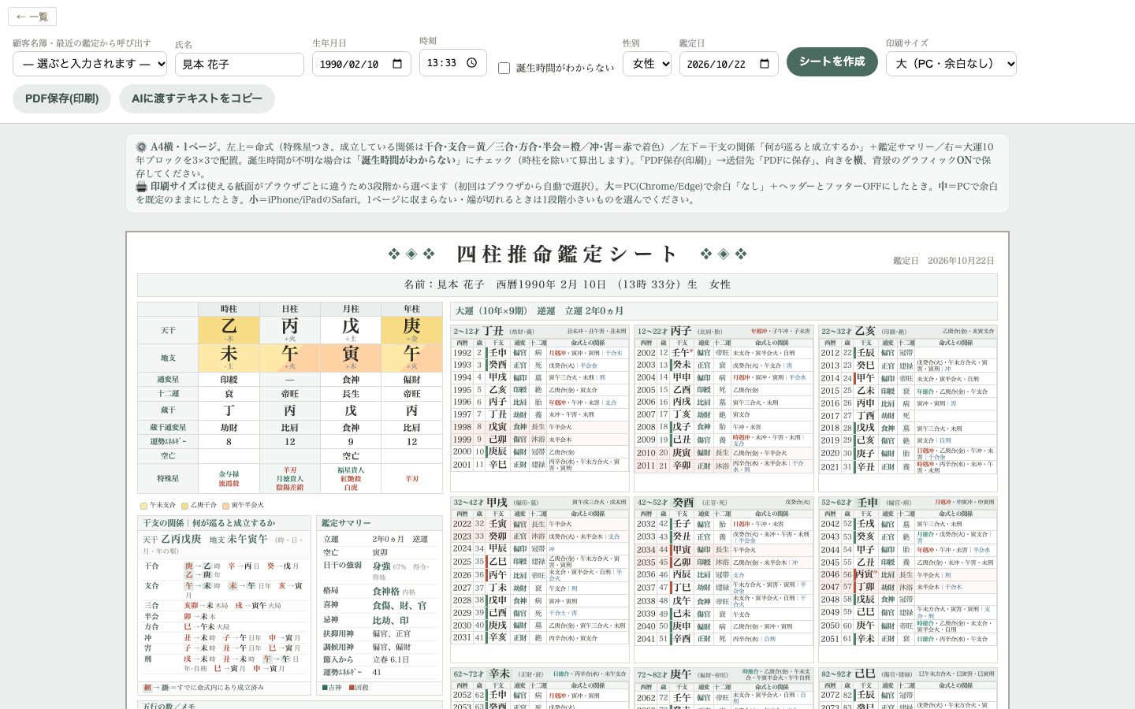
Task: Click the 月柱 column header
Action: [351, 310]
